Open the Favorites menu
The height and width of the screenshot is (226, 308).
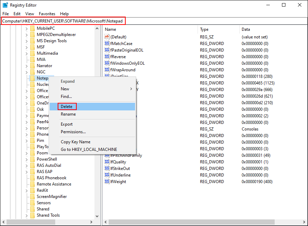(x=47, y=14)
